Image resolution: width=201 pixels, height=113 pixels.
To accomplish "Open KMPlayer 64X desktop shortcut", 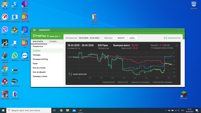I will (x=15, y=18).
